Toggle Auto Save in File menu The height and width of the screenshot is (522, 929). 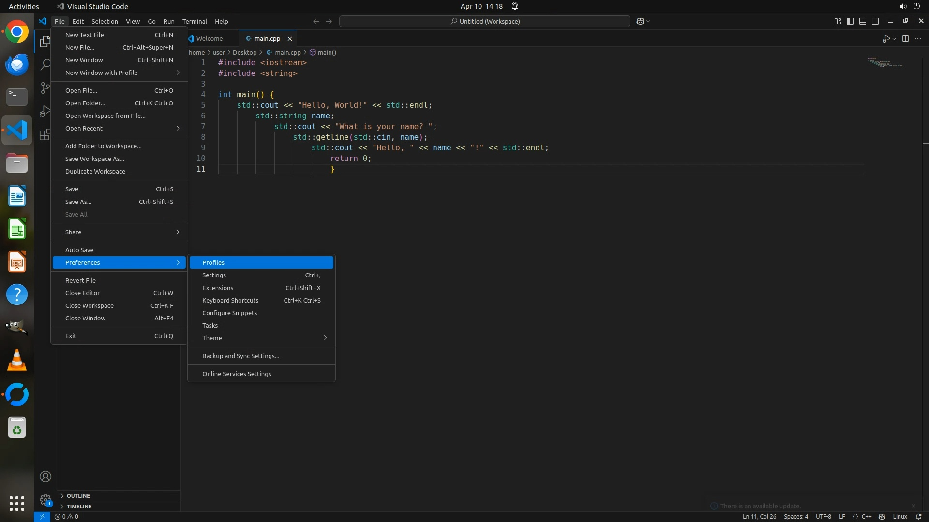79,250
